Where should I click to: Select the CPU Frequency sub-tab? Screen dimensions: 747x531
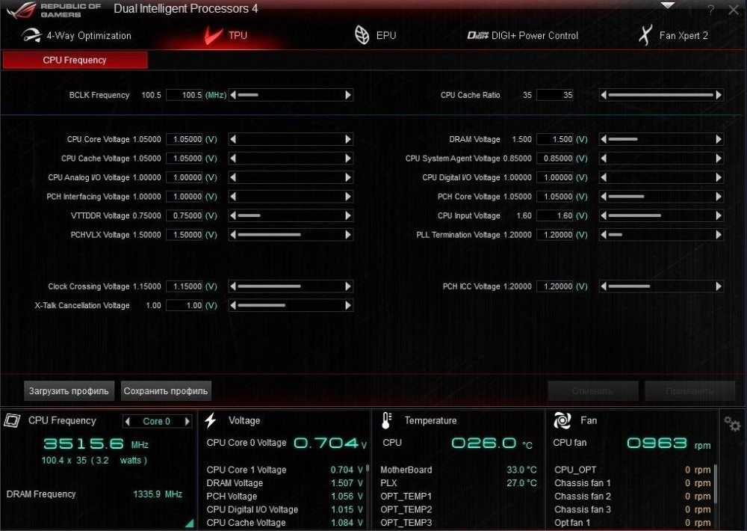click(75, 60)
